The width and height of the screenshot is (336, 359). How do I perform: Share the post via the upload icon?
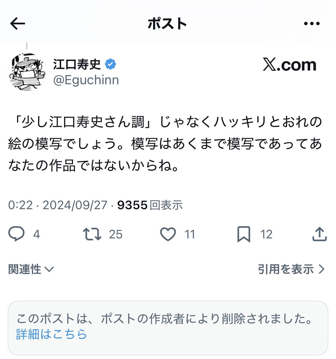click(319, 234)
